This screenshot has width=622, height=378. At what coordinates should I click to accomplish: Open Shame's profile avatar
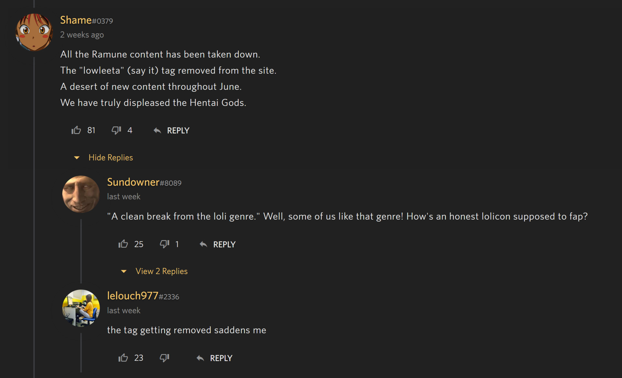[x=34, y=32]
